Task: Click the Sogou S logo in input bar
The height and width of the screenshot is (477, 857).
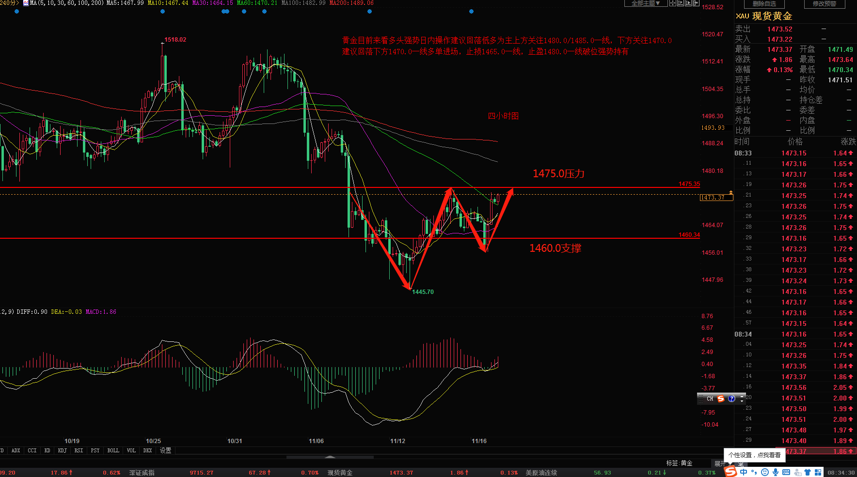Action: pos(731,471)
